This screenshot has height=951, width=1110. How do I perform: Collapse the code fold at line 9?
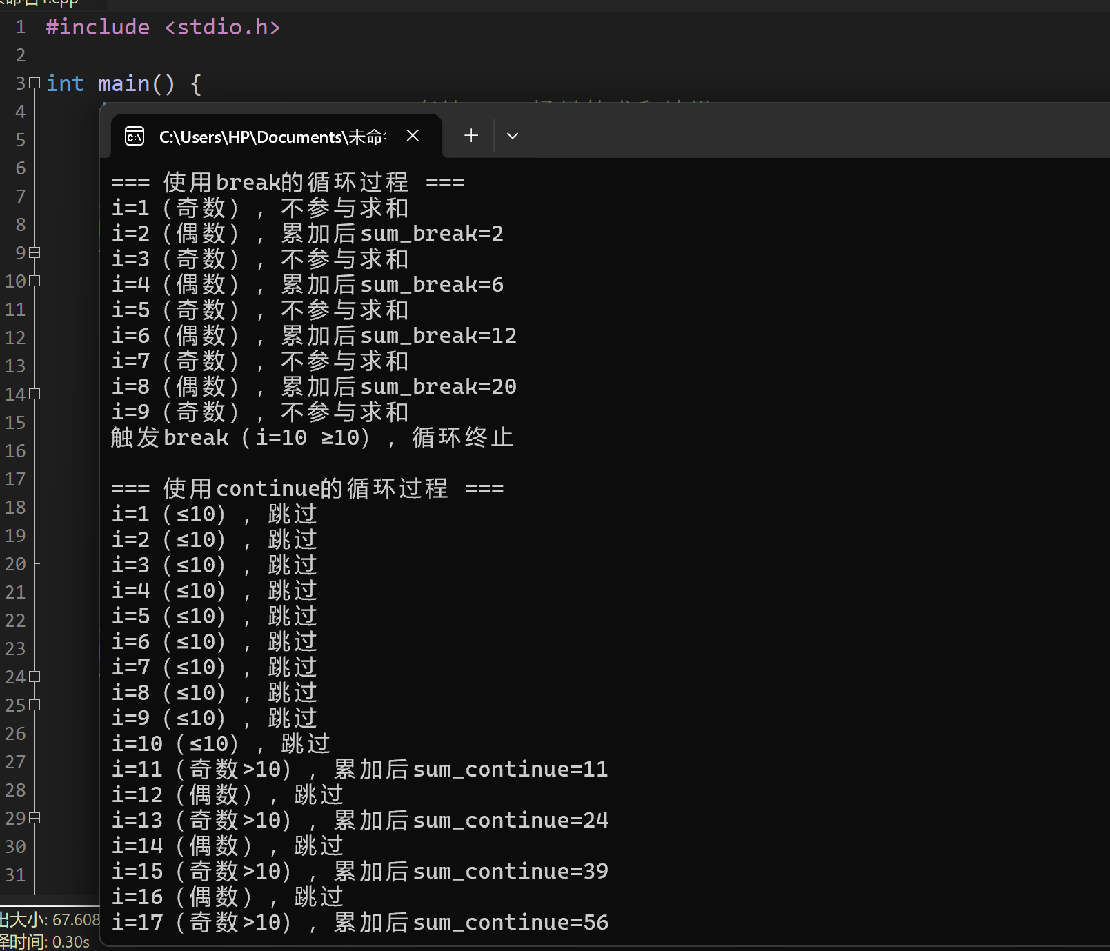tap(34, 252)
